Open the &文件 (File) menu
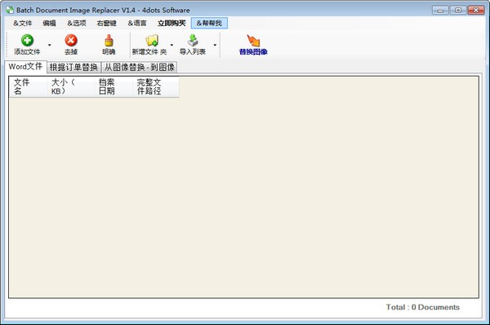The width and height of the screenshot is (490, 325). point(23,23)
